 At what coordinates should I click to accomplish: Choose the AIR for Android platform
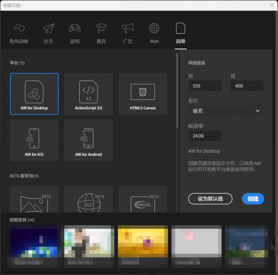89,140
